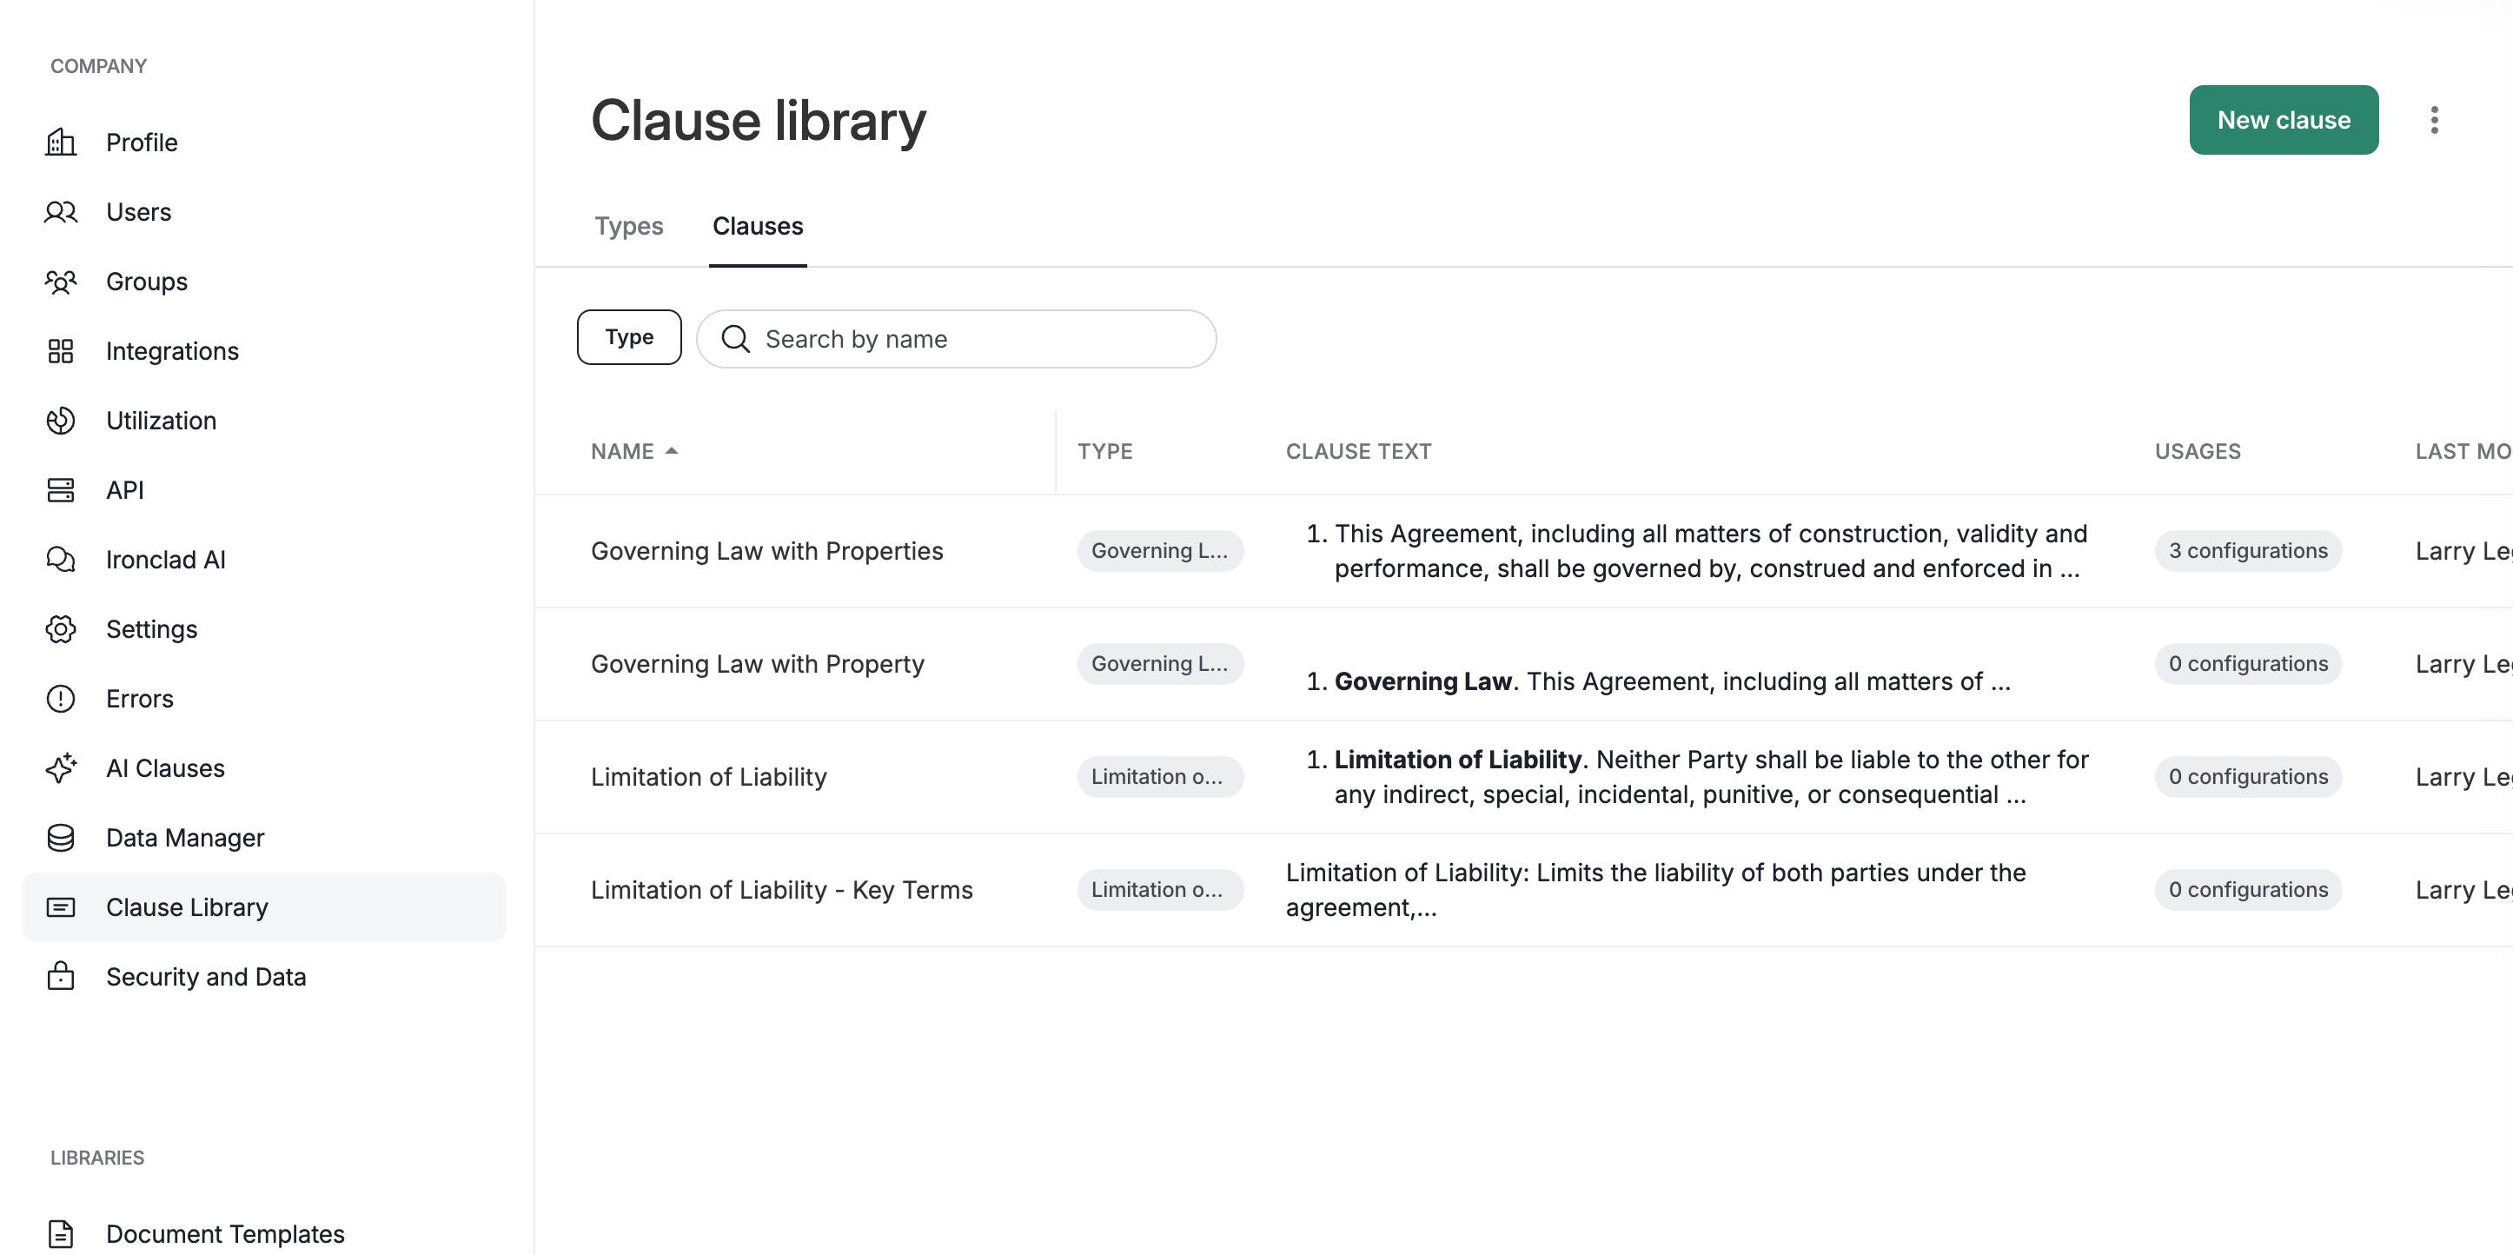Open Ironclad AI settings
2513x1255 pixels.
point(263,559)
